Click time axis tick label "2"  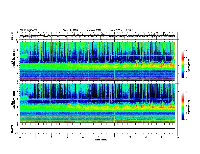point(52,137)
